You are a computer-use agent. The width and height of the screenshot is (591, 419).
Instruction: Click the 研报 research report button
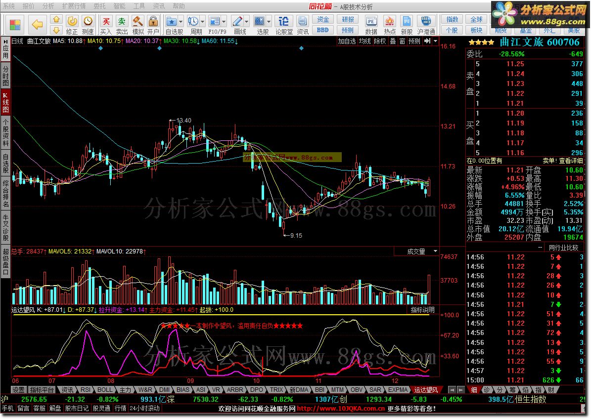[348, 20]
